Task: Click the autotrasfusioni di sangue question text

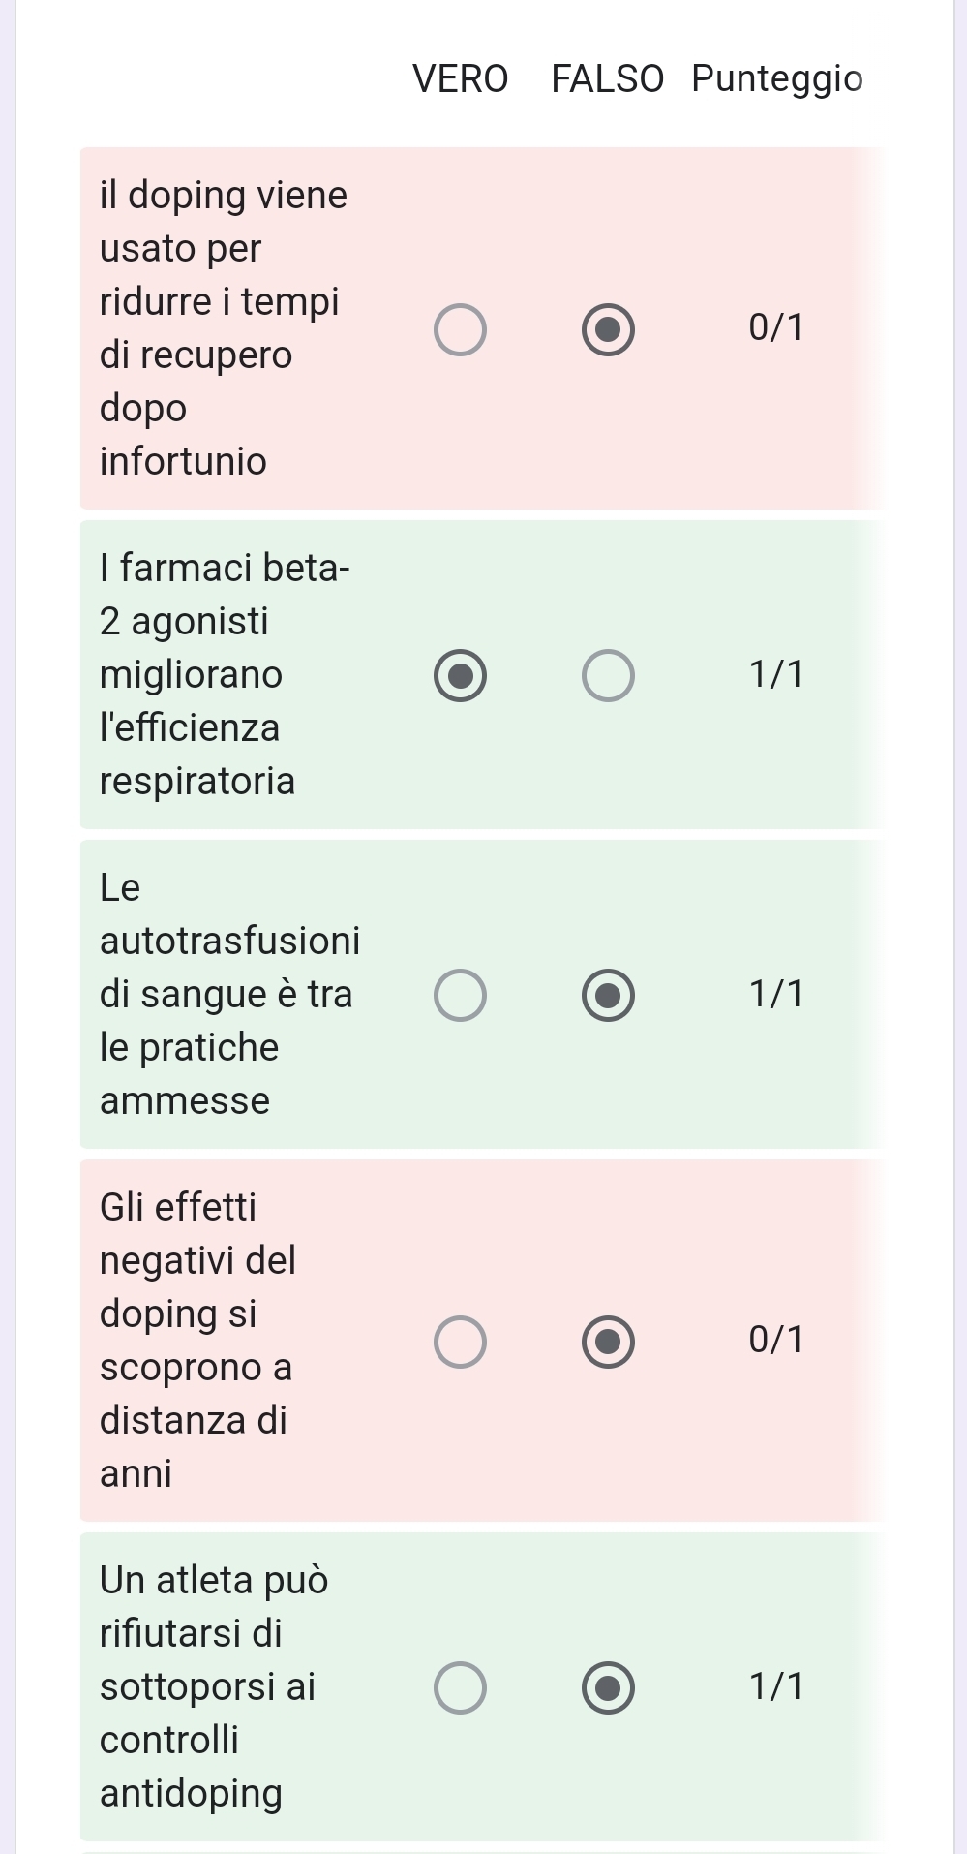Action: coord(229,994)
